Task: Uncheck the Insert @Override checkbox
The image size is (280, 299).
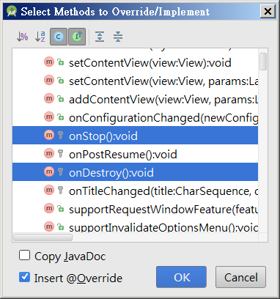Action: coord(25,278)
